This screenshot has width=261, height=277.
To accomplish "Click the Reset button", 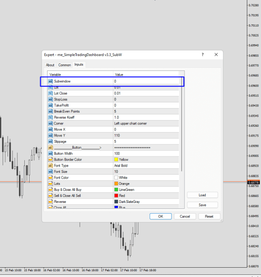I will pos(209,216).
